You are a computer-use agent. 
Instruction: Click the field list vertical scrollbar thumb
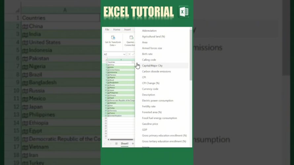[x=191, y=55]
